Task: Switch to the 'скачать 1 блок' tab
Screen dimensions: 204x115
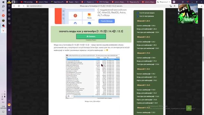Action: [x=42, y=2]
